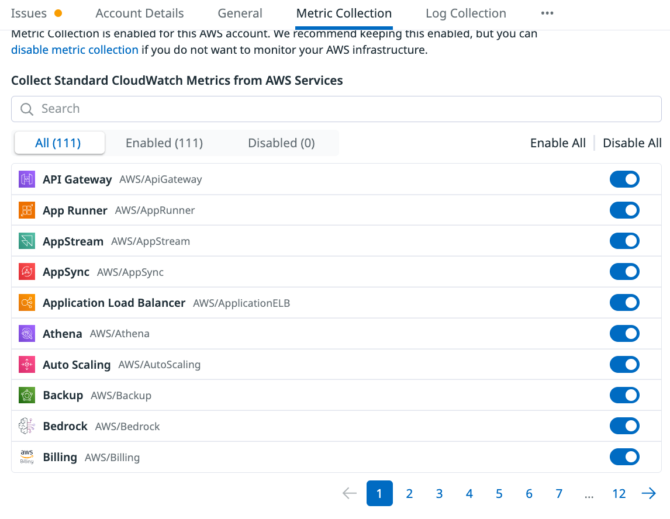Click Enable All button
The image size is (670, 519).
(x=558, y=143)
